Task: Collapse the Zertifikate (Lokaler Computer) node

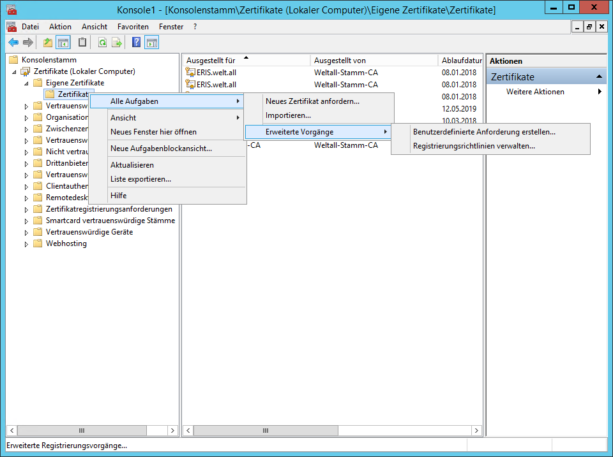Action: [x=15, y=72]
